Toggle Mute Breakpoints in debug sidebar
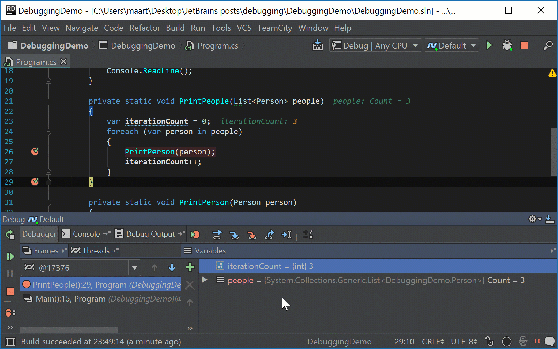 click(x=10, y=312)
